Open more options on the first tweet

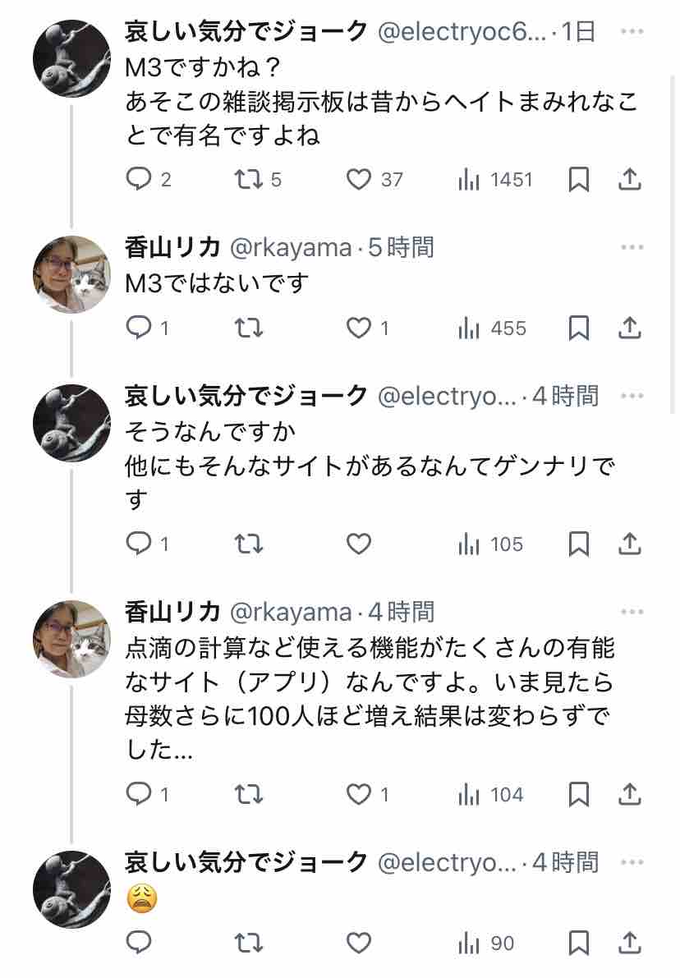coord(632,31)
